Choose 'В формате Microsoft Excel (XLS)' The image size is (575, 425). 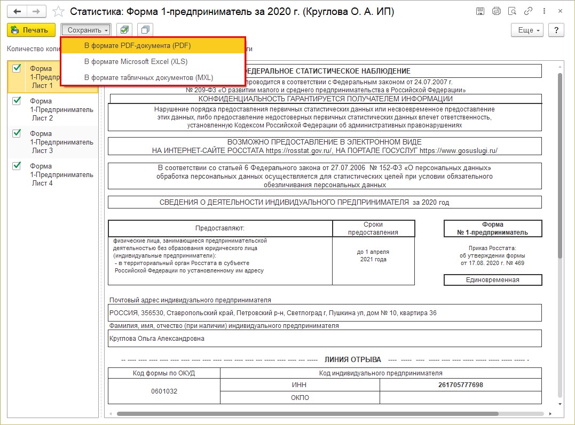153,61
